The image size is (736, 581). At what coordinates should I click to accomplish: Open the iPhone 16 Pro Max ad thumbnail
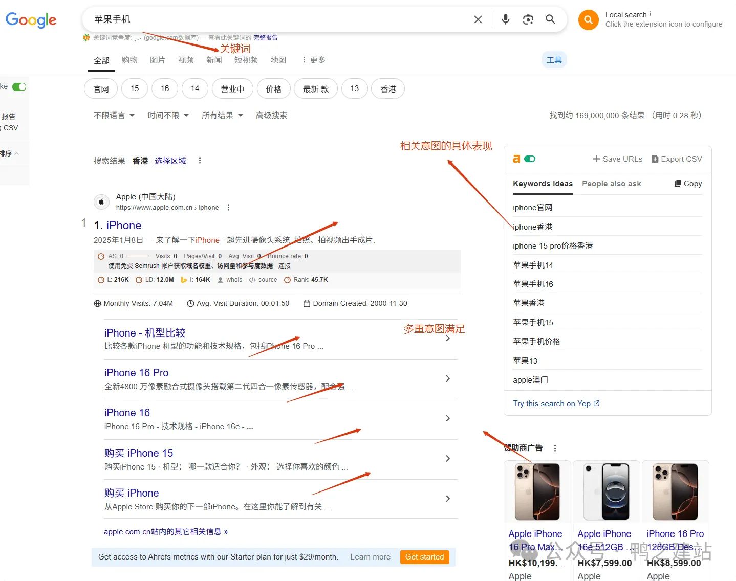pos(537,491)
